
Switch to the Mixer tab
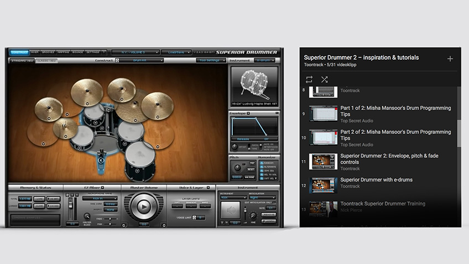tap(35, 53)
